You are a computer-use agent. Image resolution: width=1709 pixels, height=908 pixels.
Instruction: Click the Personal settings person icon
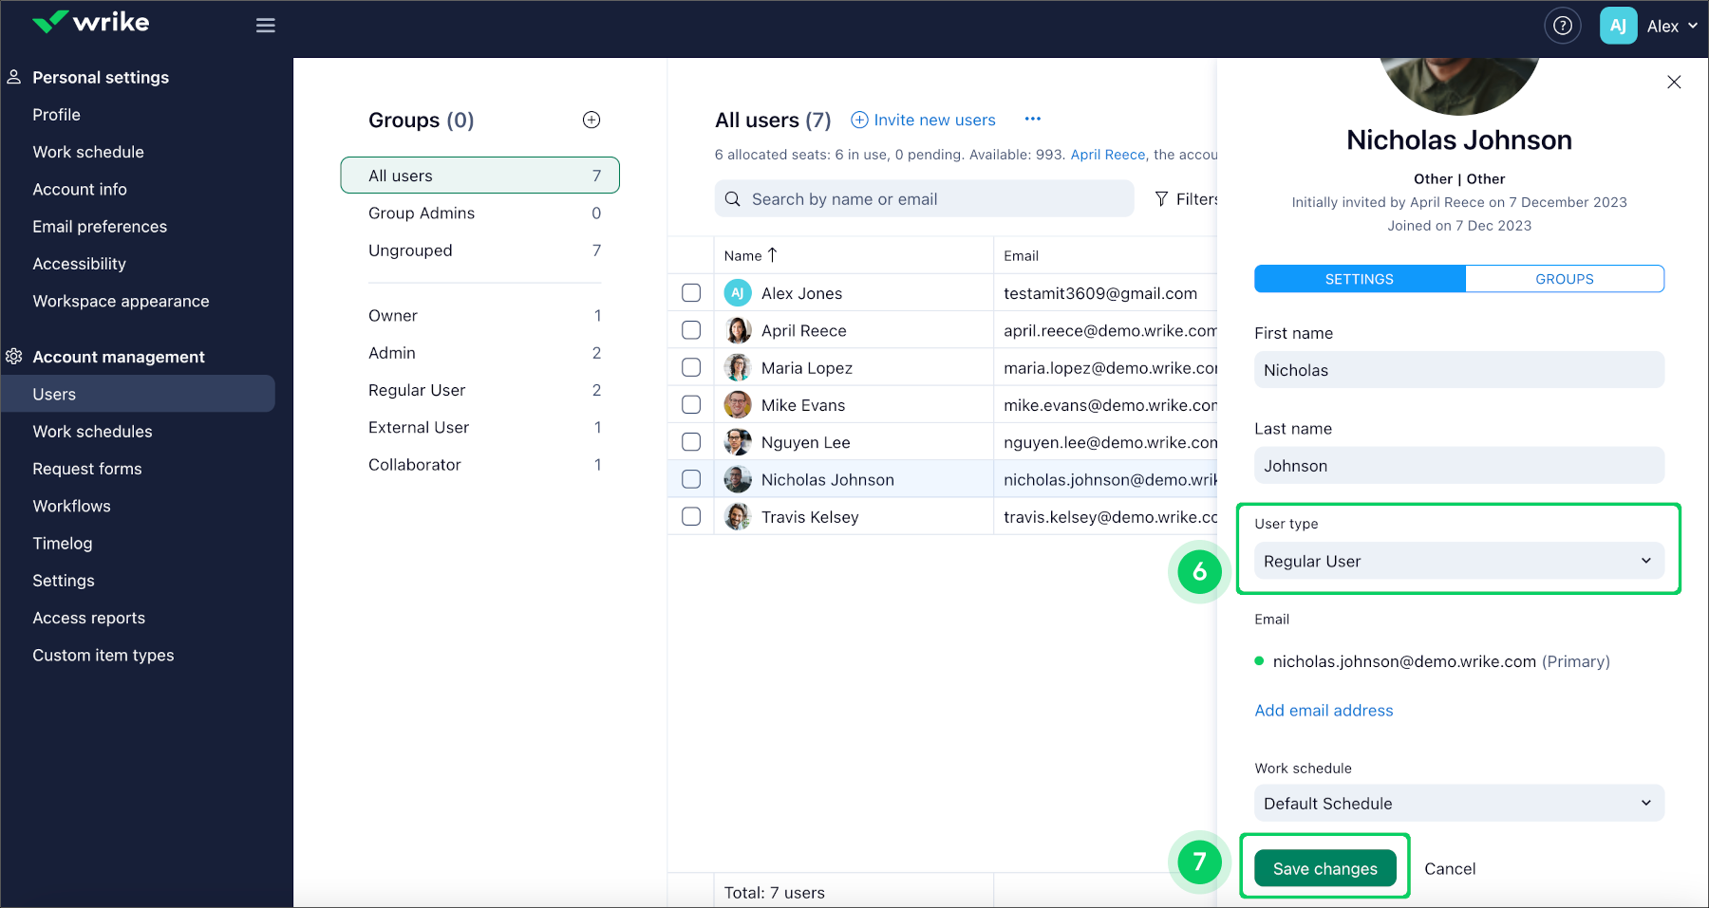13,76
